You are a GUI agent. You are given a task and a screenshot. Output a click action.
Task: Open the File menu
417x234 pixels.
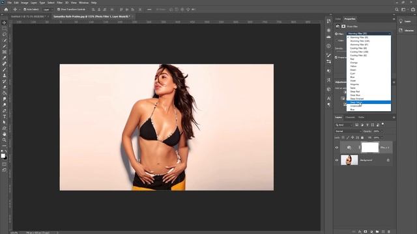pyautogui.click(x=10, y=3)
